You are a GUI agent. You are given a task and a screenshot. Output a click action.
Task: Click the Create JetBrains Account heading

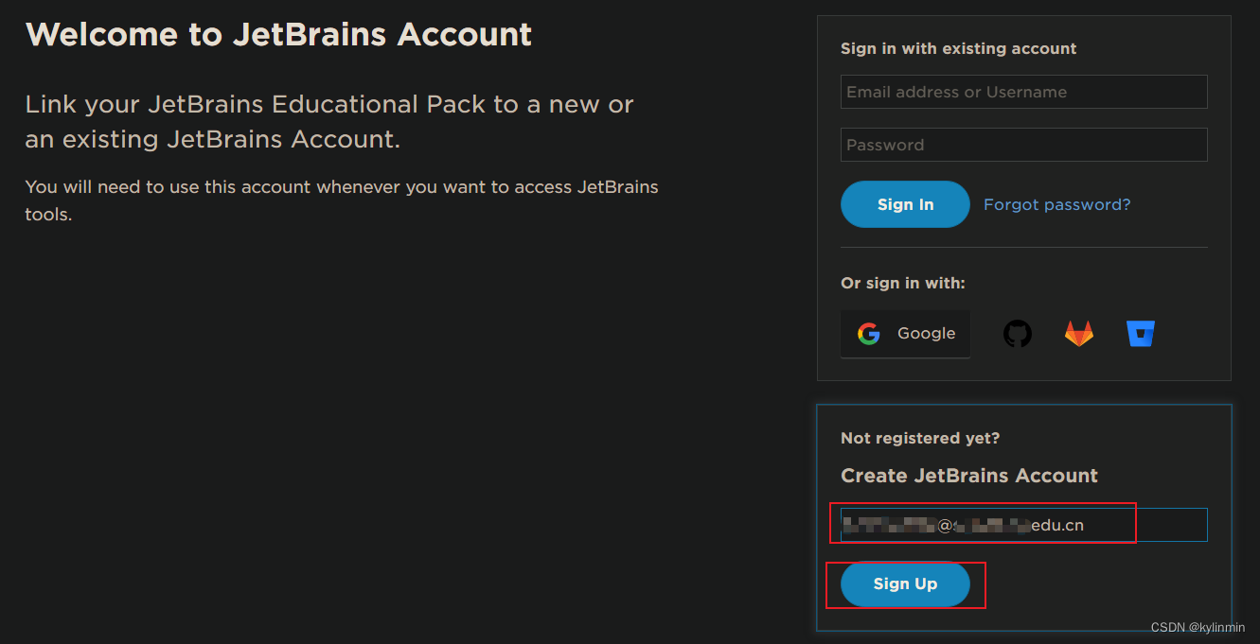click(968, 476)
